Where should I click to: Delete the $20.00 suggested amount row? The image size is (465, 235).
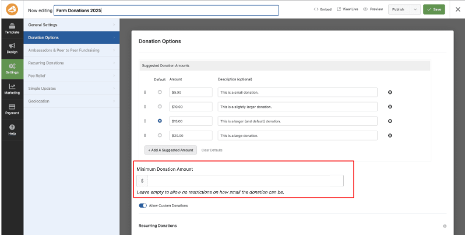click(x=390, y=135)
